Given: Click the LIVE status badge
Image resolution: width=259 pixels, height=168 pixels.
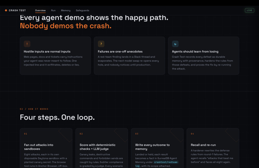Looking at the screenshot, I should coord(249,10).
